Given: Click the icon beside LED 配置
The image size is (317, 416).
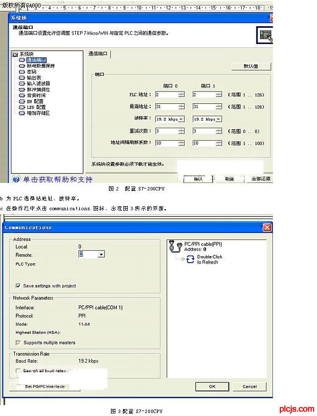Looking at the screenshot, I should tap(22, 107).
